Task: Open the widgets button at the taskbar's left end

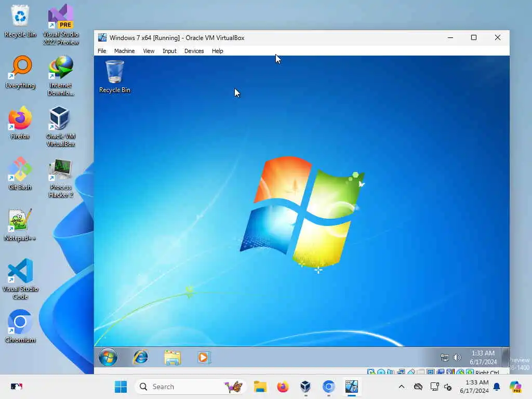Action: 16,387
